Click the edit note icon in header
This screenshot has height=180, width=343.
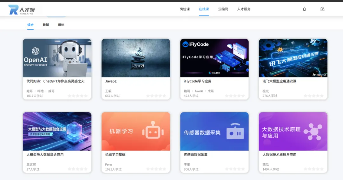click(x=322, y=9)
